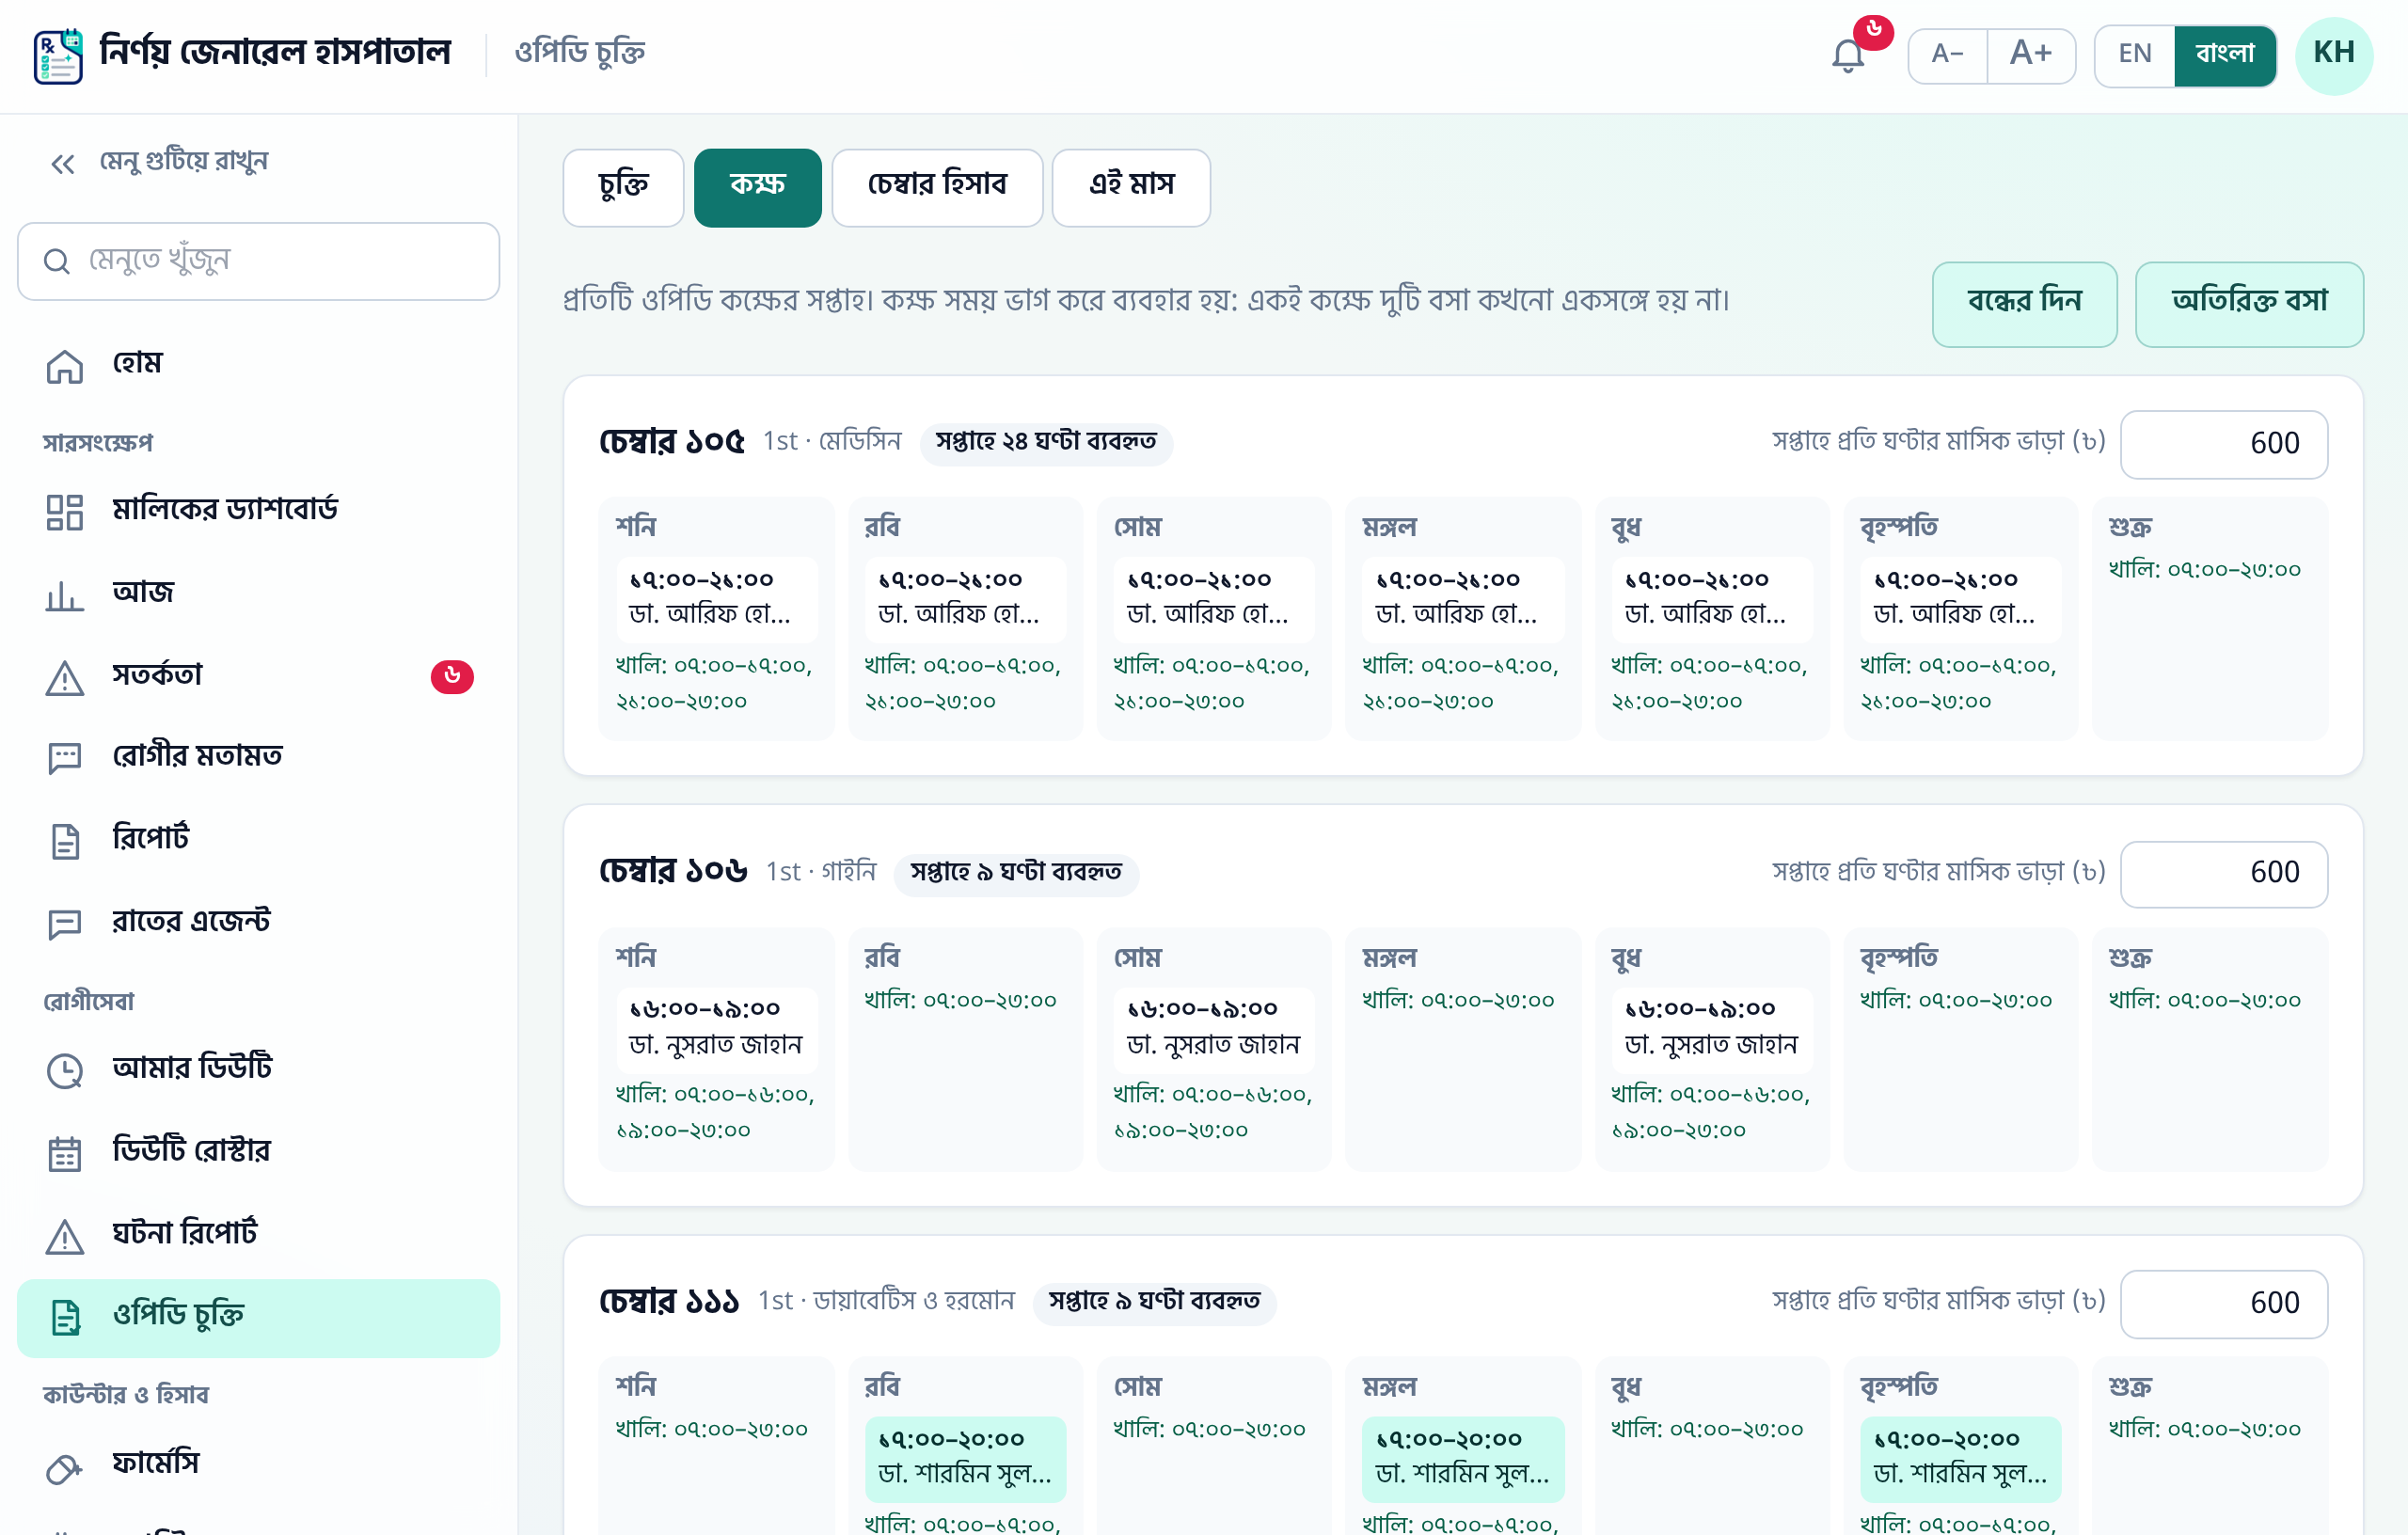
Task: Open বুধ ডা. নুসরাত জাহান slot
Action: (x=1711, y=1029)
